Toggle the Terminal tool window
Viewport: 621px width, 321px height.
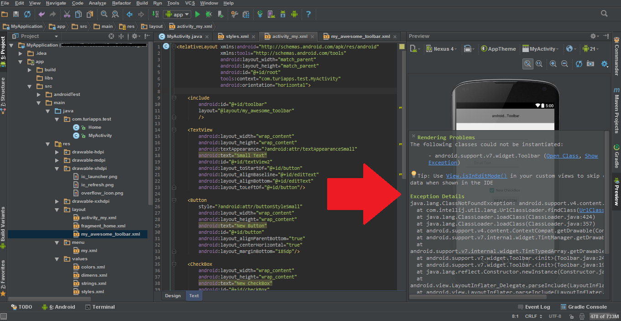[x=100, y=307]
